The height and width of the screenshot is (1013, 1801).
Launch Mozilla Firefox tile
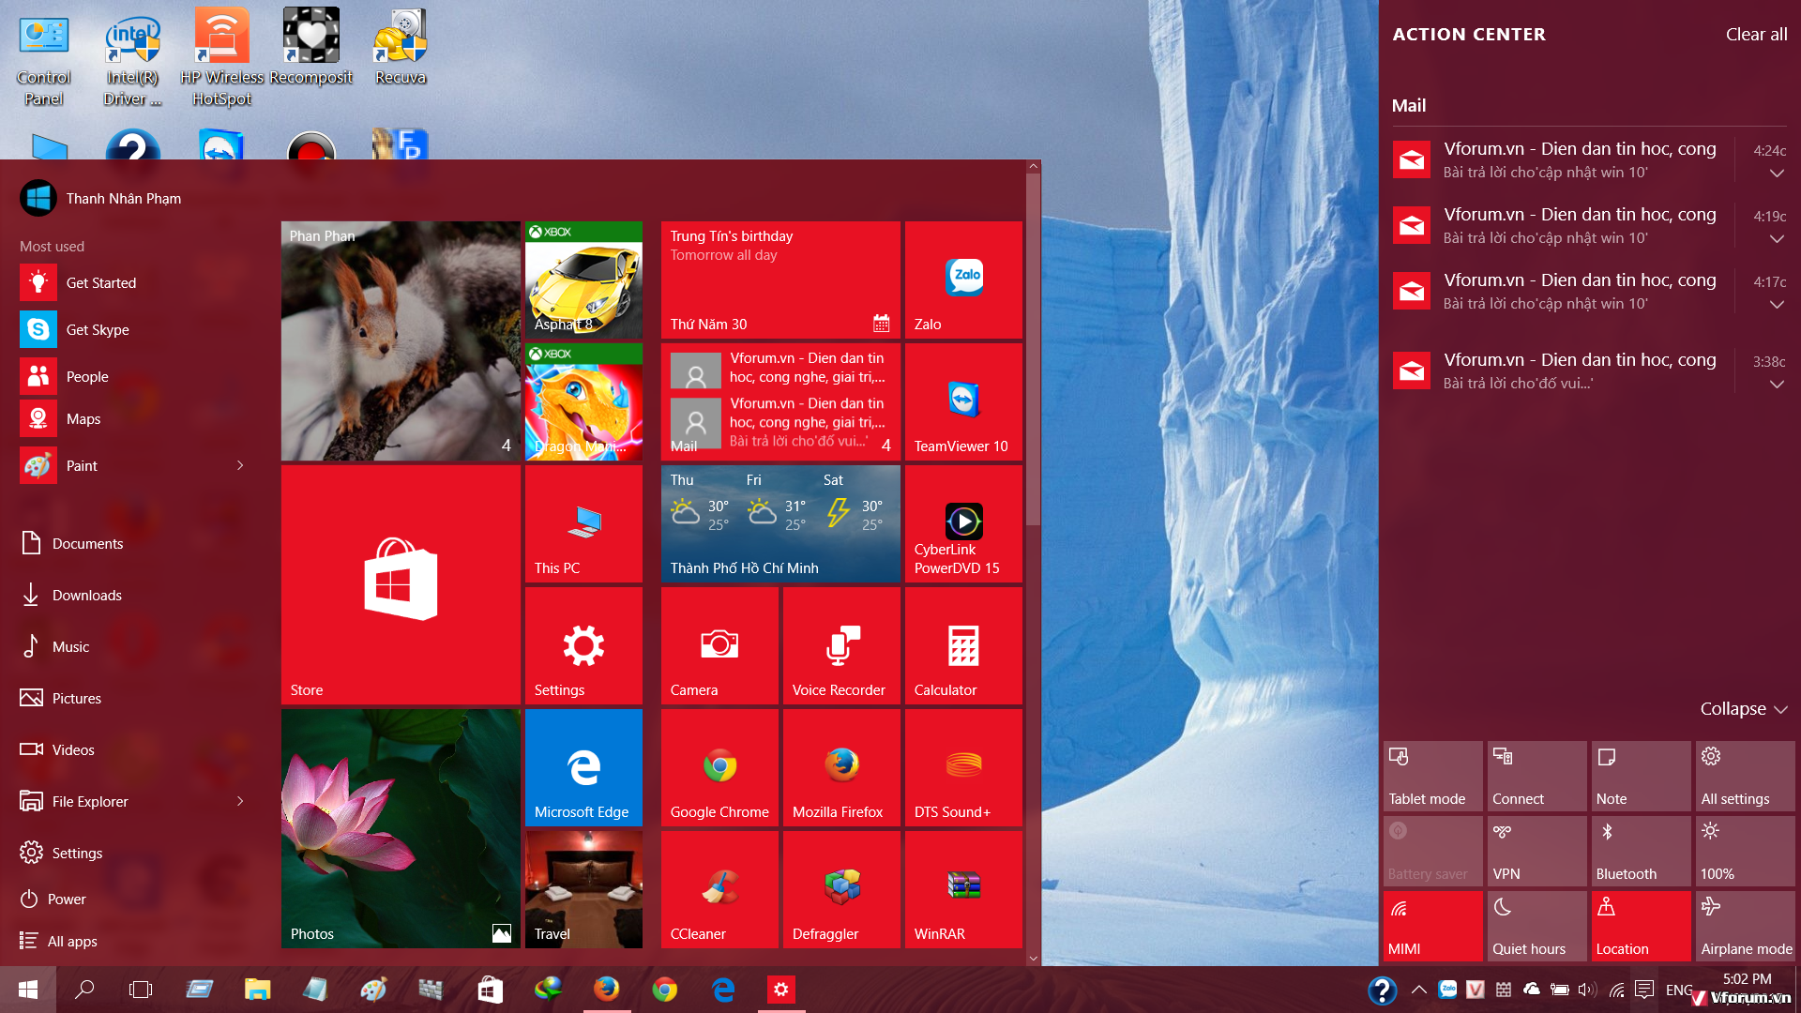(841, 767)
